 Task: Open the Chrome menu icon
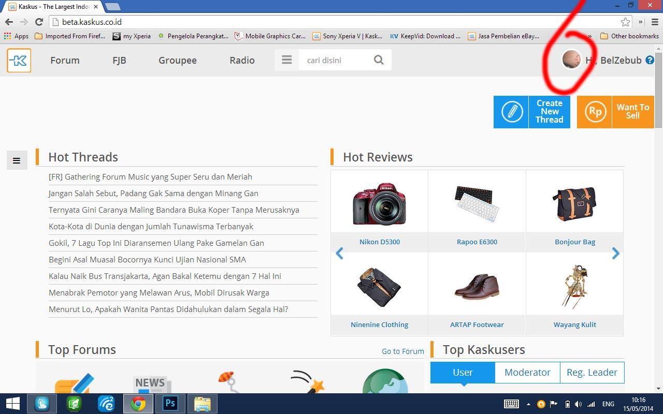[x=655, y=22]
